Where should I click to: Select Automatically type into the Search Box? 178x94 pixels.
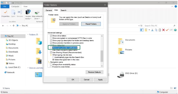coord(53,57)
